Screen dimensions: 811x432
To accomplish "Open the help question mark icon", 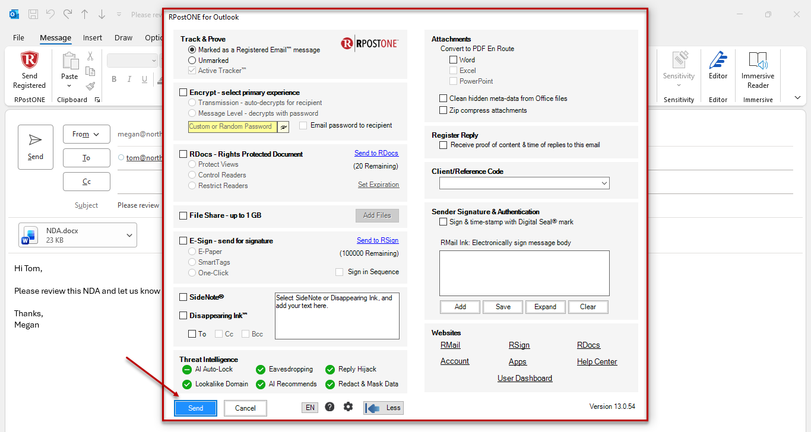I will (330, 407).
